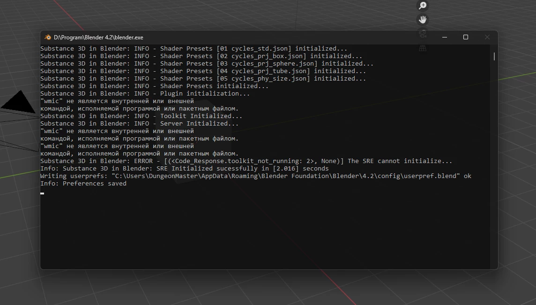Click the console title 'D:\Program\Blender 4.2\blender.exe'
Image resolution: width=536 pixels, height=305 pixels.
pos(98,37)
